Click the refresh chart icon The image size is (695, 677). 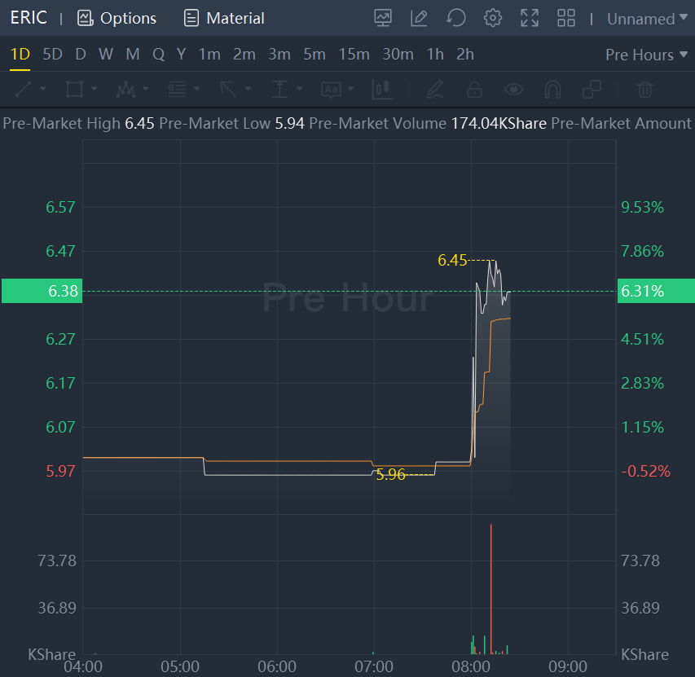(x=457, y=18)
